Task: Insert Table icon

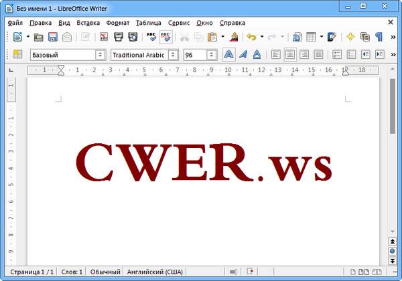Action: (311, 37)
